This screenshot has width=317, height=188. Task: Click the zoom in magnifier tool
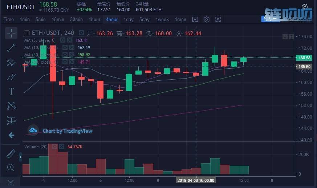click(11, 168)
